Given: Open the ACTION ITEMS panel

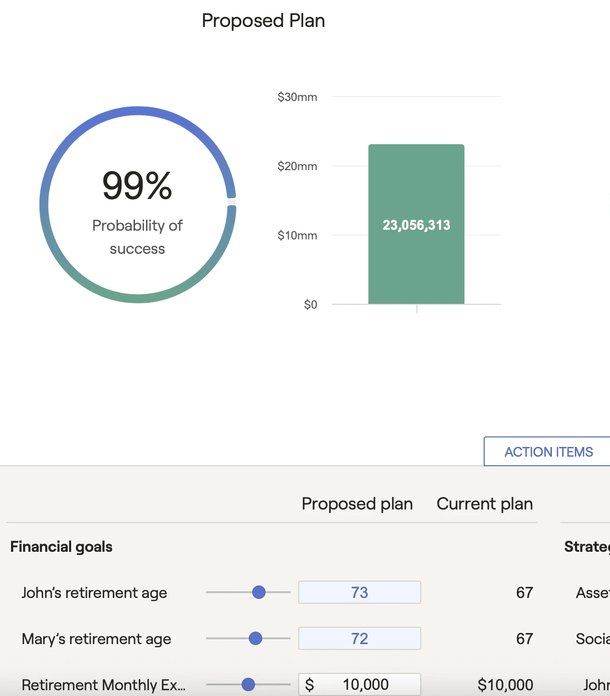Looking at the screenshot, I should (x=548, y=452).
